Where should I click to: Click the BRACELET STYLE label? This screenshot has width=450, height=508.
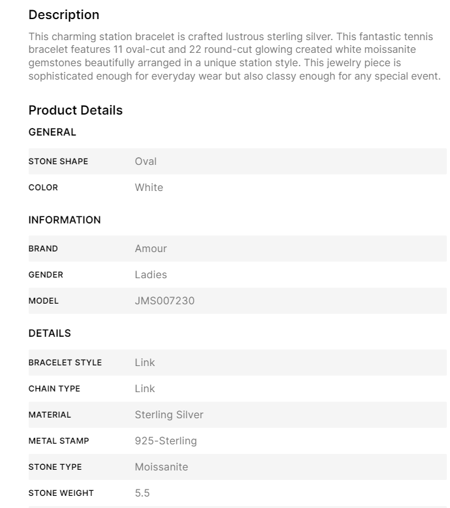click(x=65, y=363)
